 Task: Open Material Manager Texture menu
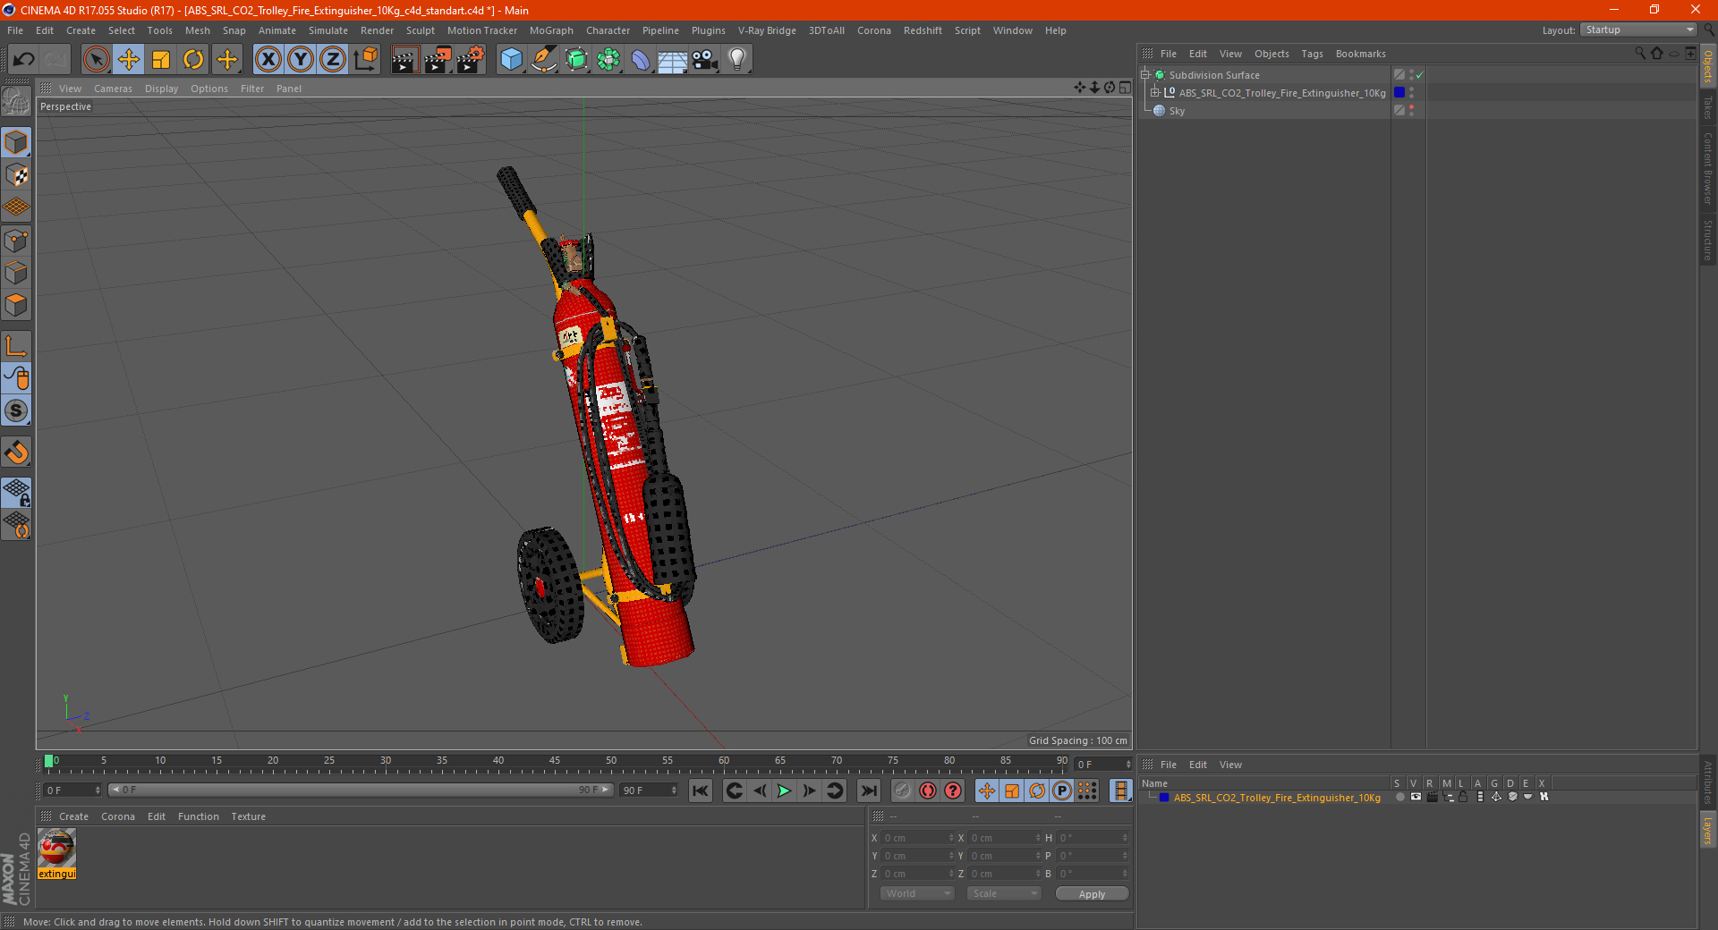point(249,816)
